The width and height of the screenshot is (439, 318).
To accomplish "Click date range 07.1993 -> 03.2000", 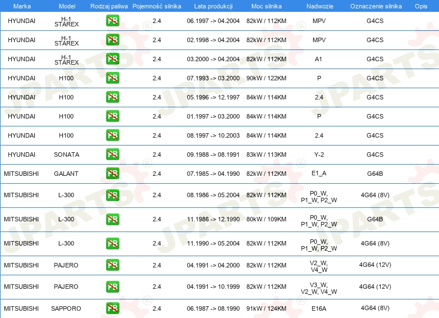I will tap(213, 78).
